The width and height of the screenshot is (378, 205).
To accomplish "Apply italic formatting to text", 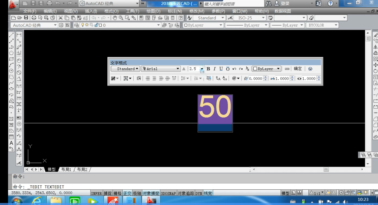I will [x=215, y=69].
